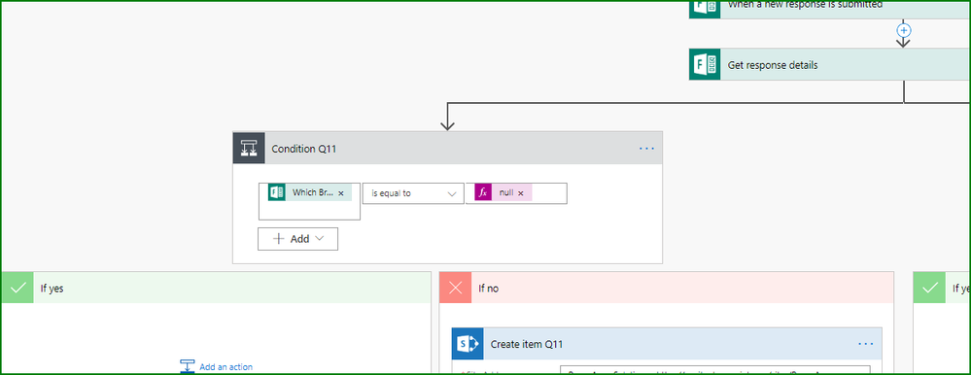Image resolution: width=971 pixels, height=375 pixels.
Task: Select the Create item Q11 action title
Action: 527,344
